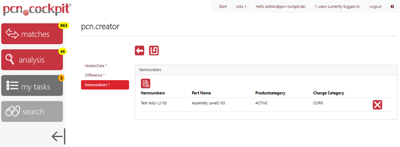400x147 pixels.
Task: Click the save icon beside back arrow
Action: [154, 51]
